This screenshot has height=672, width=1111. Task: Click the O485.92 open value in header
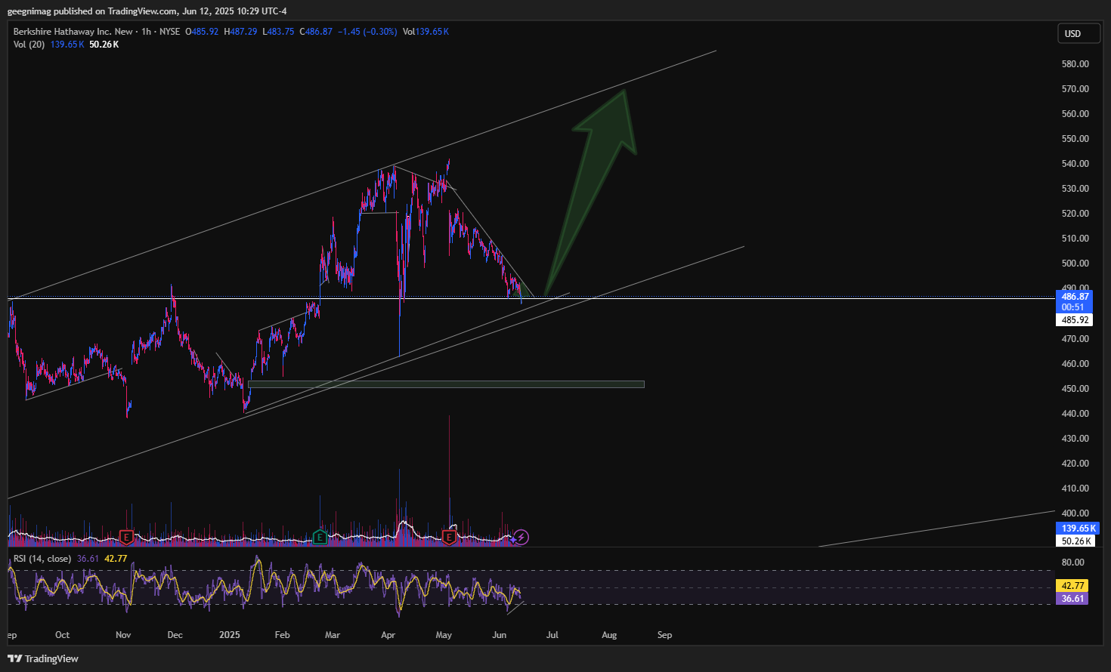coord(202,32)
